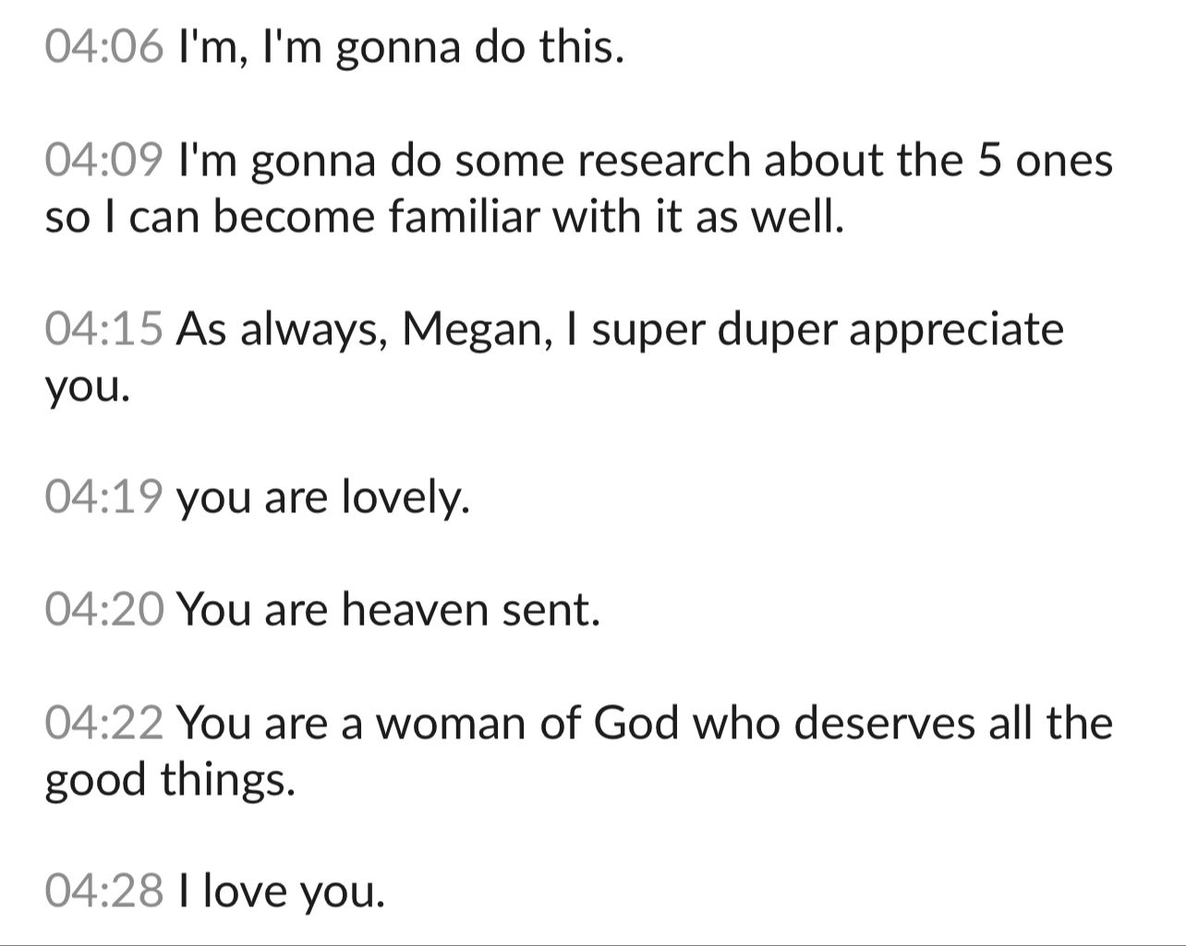The image size is (1186, 946).
Task: Click the sentence "You are heaven sent."
Action: coord(389,610)
